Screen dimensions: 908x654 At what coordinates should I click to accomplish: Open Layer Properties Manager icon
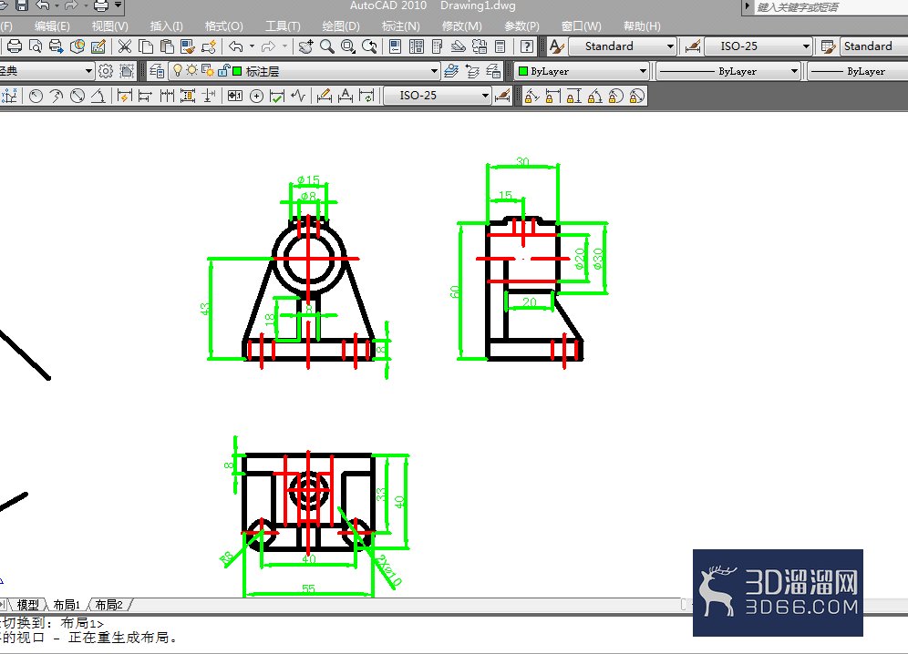157,71
